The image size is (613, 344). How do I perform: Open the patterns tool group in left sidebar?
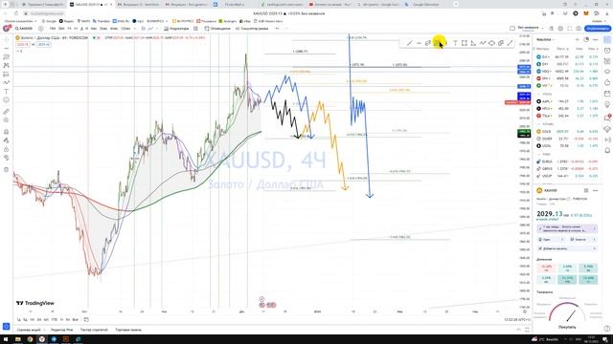6,66
